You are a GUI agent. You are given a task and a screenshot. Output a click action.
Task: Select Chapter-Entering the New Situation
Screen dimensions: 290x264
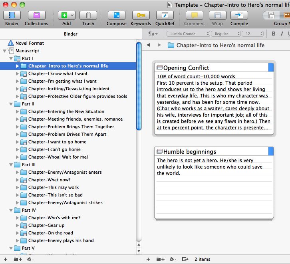tap(66, 111)
